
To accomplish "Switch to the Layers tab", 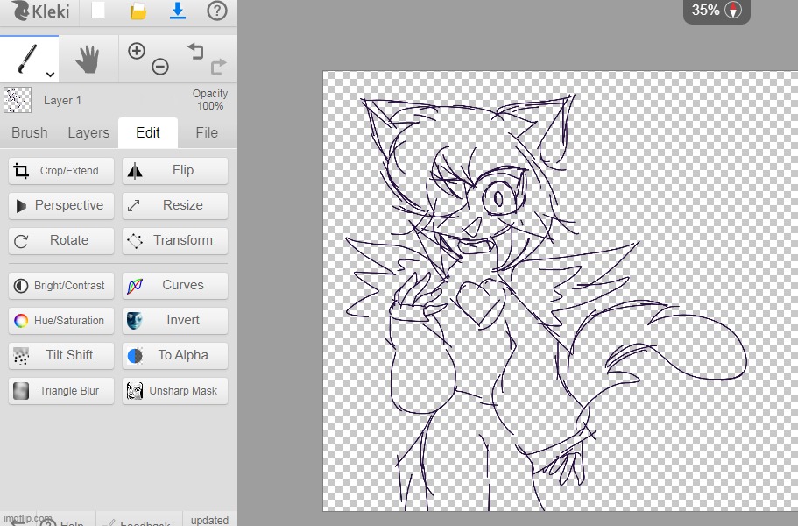I will coord(88,133).
